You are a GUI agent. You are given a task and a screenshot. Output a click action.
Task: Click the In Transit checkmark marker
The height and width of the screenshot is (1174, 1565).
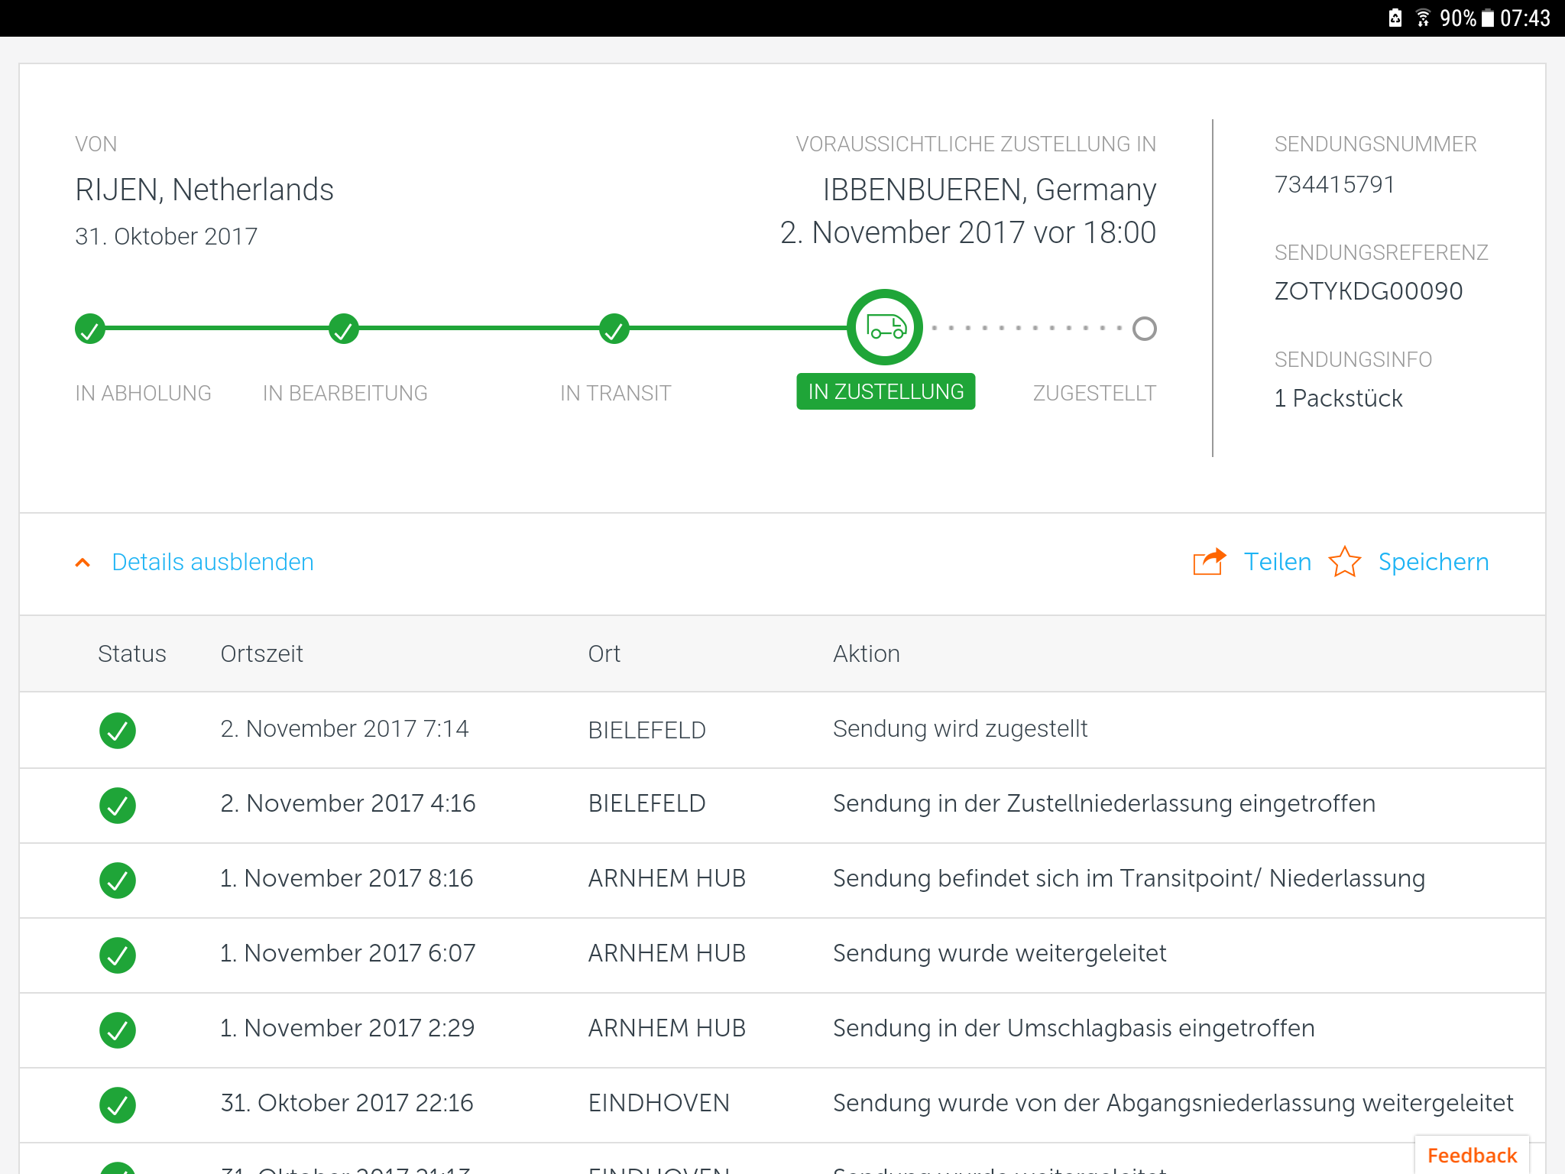pos(614,329)
